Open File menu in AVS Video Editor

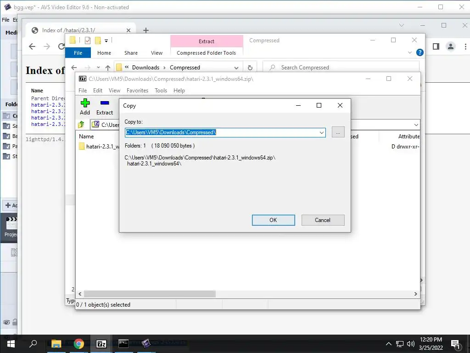click(x=6, y=20)
